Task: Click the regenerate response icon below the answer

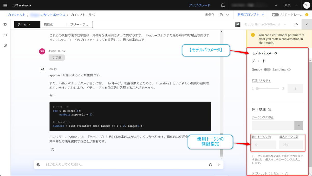Action: 53,150
